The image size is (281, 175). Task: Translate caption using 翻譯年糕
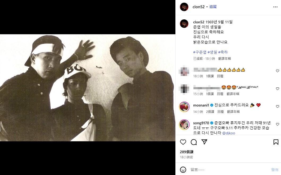[x=224, y=58]
